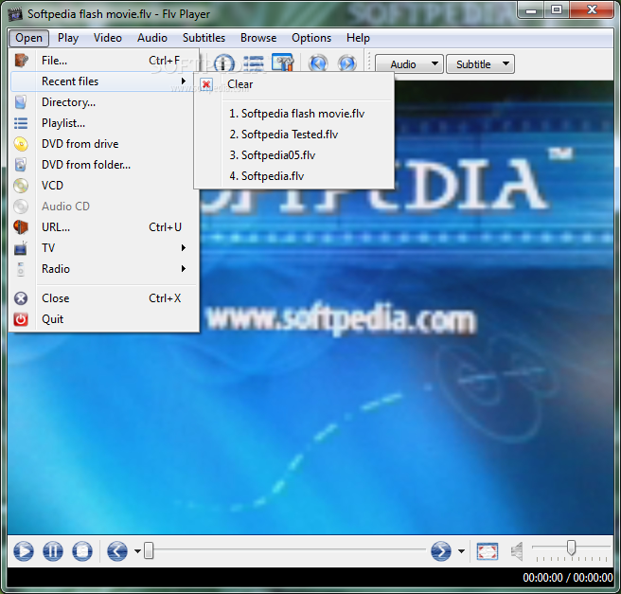The image size is (621, 594).
Task: Toggle fullscreen mode icon
Action: 488,551
